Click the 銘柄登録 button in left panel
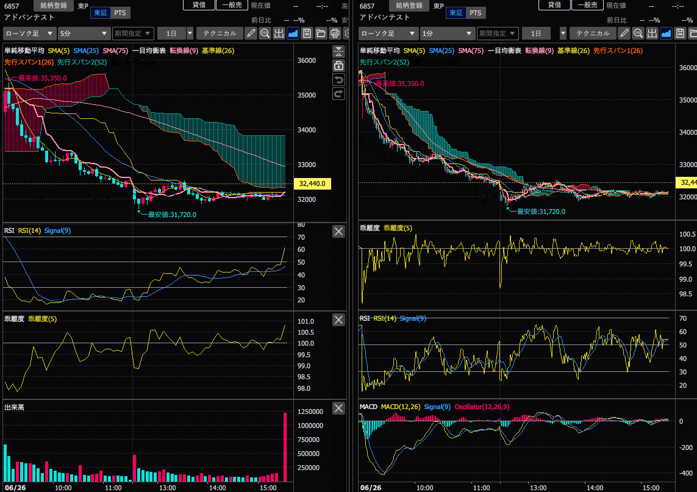The width and height of the screenshot is (697, 492). tap(54, 5)
